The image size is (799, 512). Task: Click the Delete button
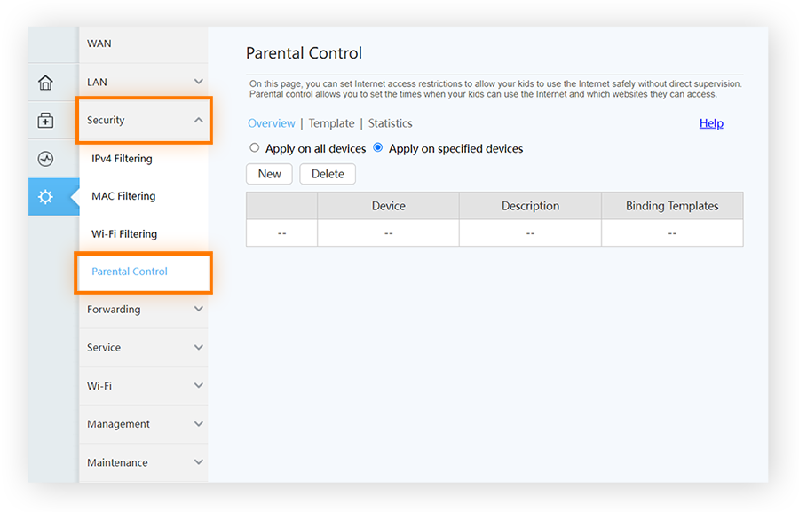pyautogui.click(x=328, y=174)
